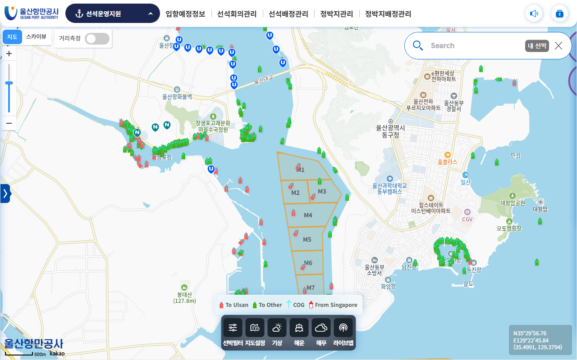Screen dimensions: 577x360
Task: Click the Search input field
Action: (x=473, y=45)
